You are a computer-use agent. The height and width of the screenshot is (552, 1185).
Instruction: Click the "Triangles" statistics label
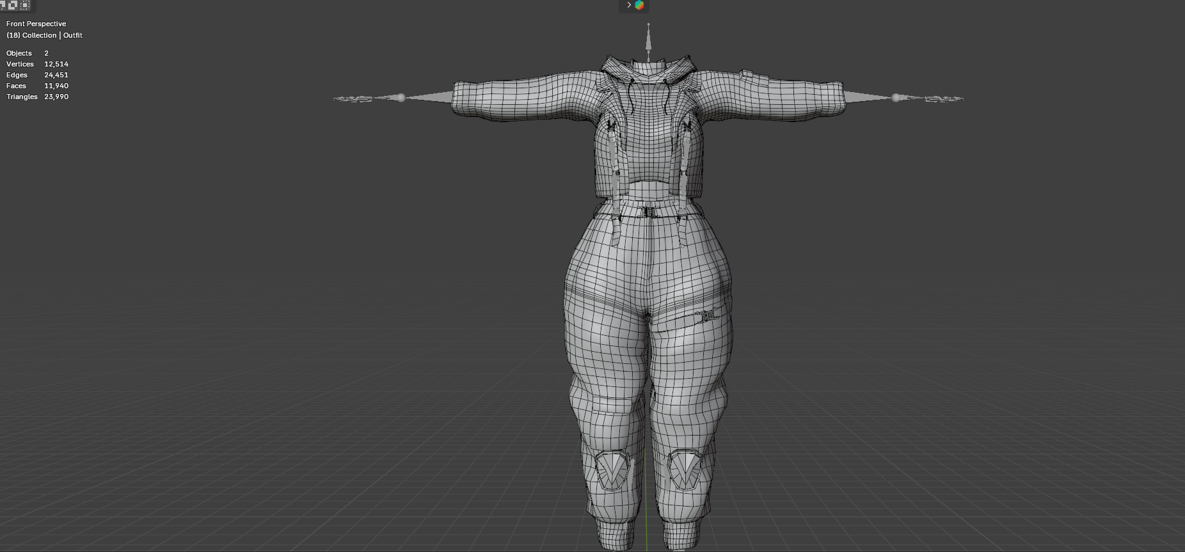[x=22, y=97]
